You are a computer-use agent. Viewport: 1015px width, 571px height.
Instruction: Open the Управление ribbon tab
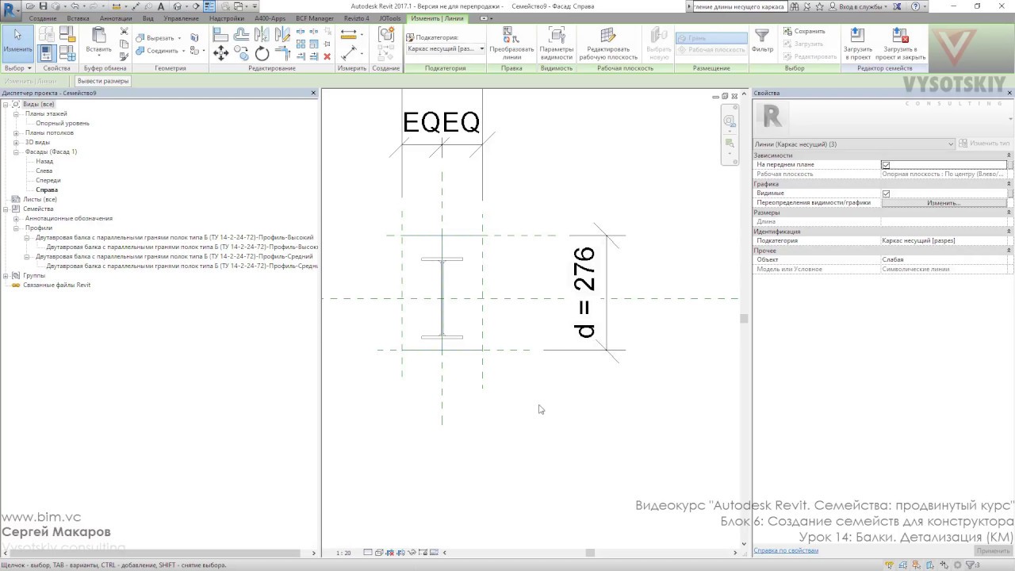(182, 18)
